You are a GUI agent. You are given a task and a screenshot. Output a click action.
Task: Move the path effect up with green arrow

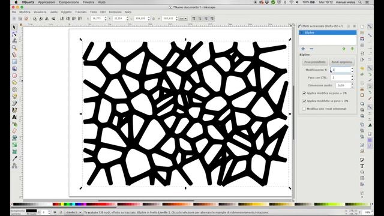[x=344, y=49]
